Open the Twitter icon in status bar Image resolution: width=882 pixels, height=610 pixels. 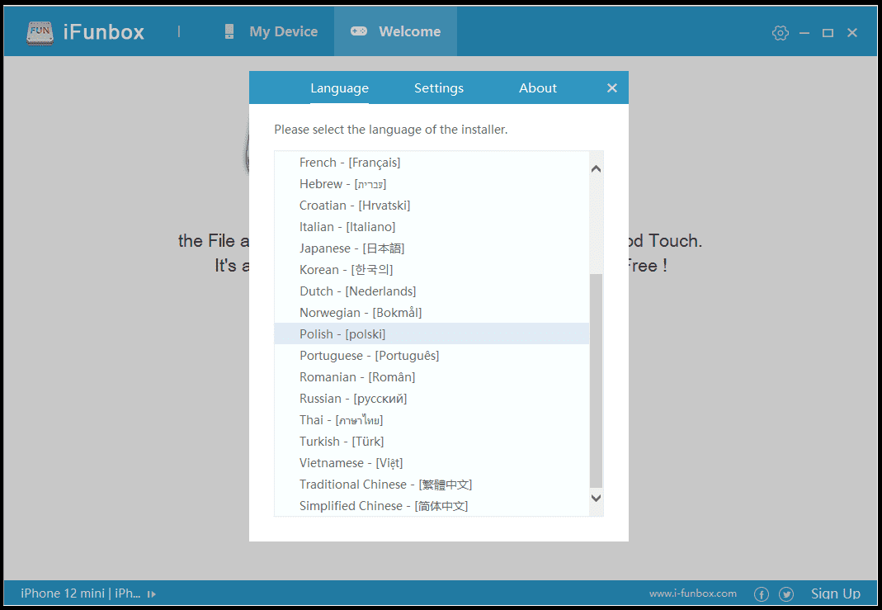click(x=786, y=593)
